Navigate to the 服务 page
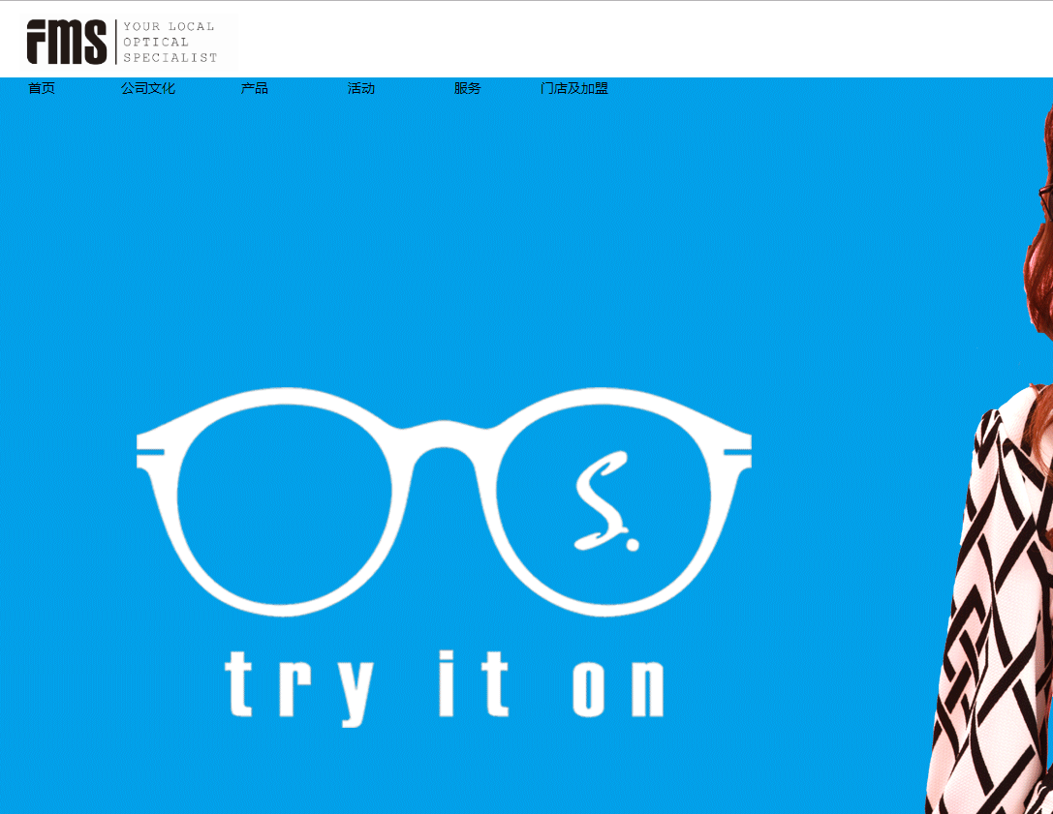1053x814 pixels. pos(468,88)
